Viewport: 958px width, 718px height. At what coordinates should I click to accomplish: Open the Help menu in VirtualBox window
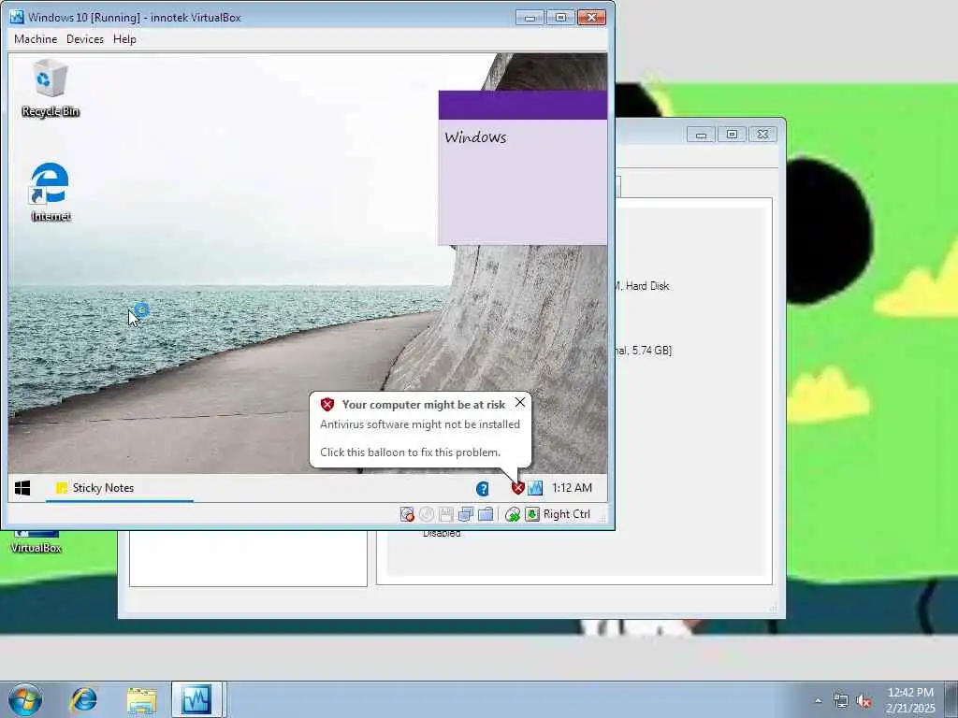coord(124,39)
